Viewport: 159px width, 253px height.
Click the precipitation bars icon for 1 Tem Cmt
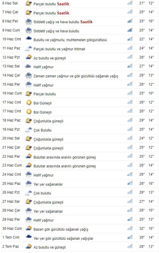click(x=130, y=237)
